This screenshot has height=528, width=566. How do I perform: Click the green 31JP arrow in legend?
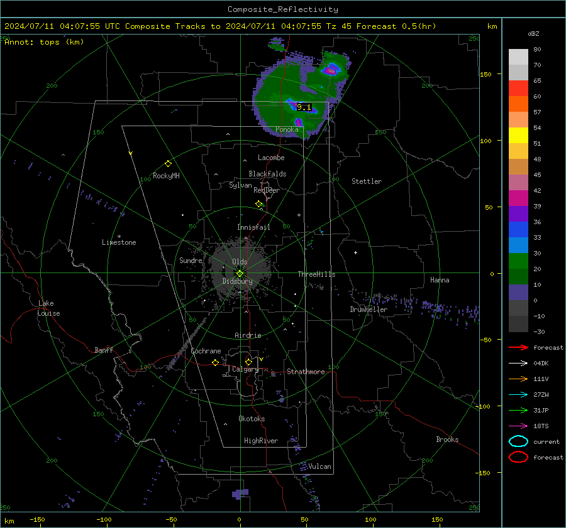tap(518, 410)
